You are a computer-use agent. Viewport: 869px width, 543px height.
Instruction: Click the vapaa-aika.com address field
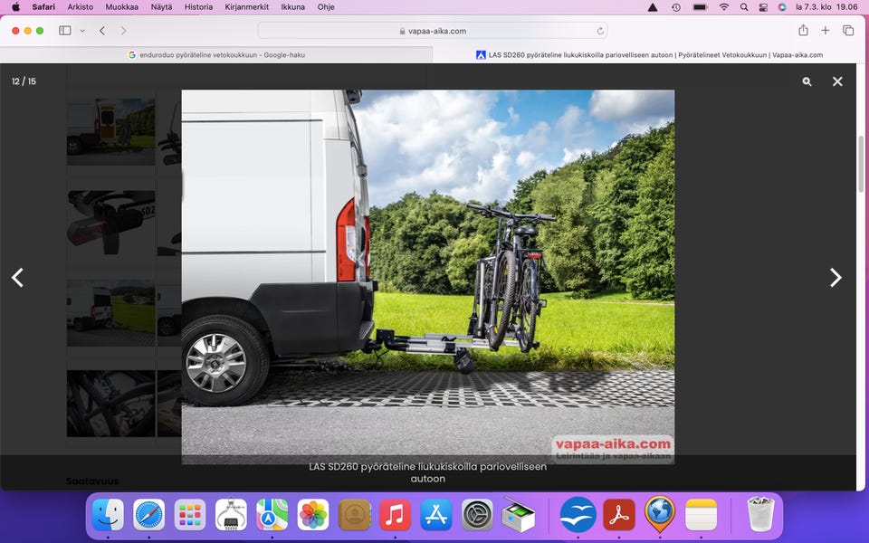431,31
